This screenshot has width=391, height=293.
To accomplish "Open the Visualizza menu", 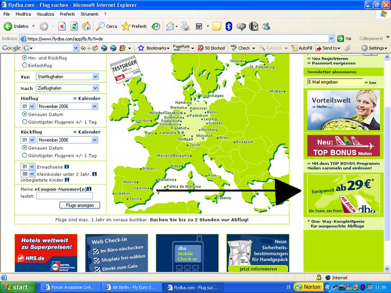I will [x=45, y=14].
